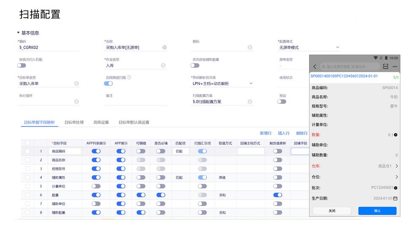Image resolution: width=405 pixels, height=228 pixels.
Task: Click the 新增行 link
Action: pyautogui.click(x=265, y=133)
